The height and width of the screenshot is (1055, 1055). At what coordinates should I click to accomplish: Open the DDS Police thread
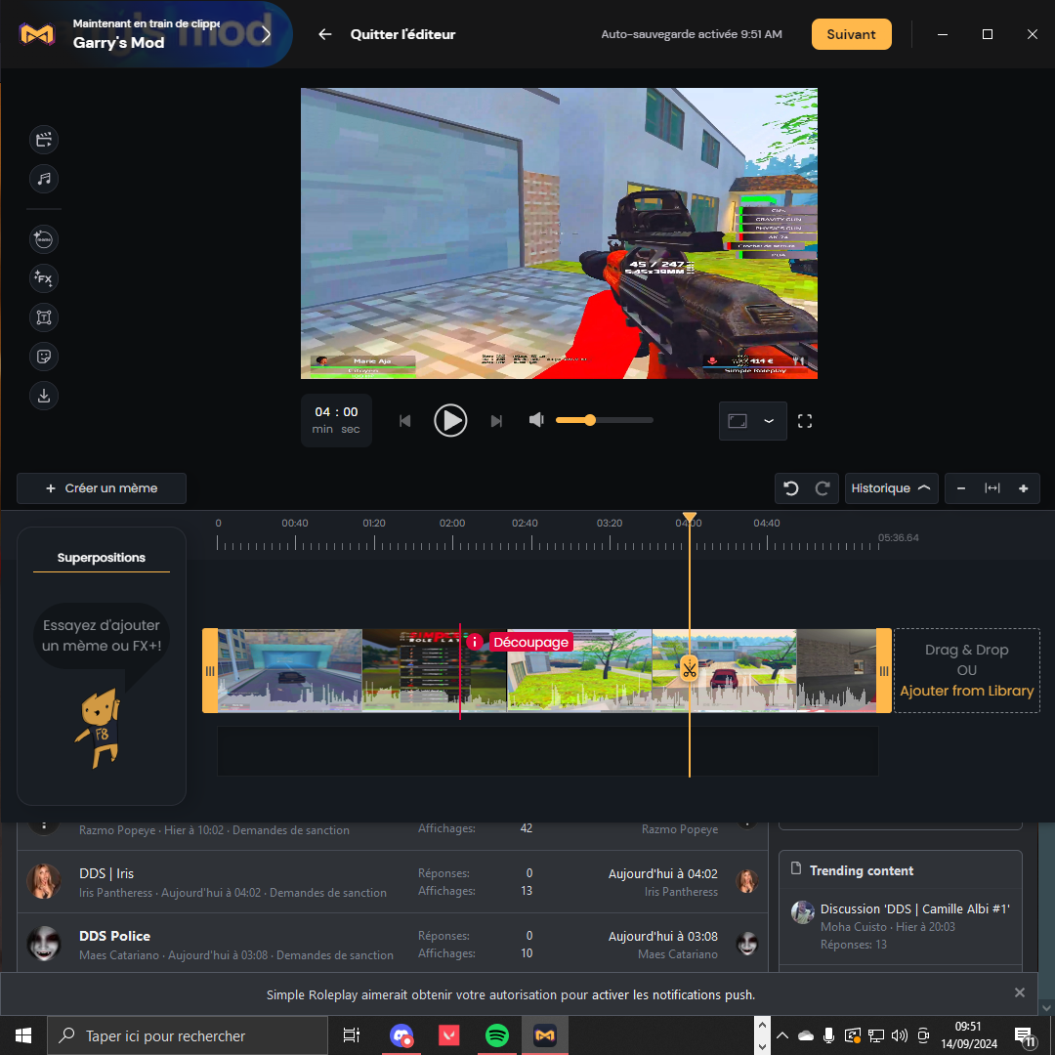pos(114,936)
